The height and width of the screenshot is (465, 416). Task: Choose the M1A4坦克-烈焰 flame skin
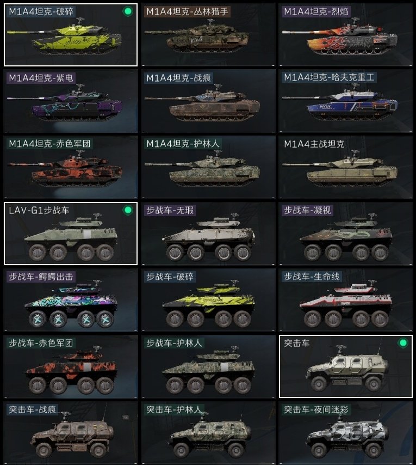345,35
